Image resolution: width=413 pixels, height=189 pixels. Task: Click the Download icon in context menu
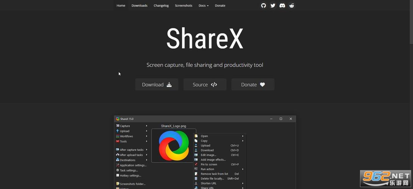(196, 150)
